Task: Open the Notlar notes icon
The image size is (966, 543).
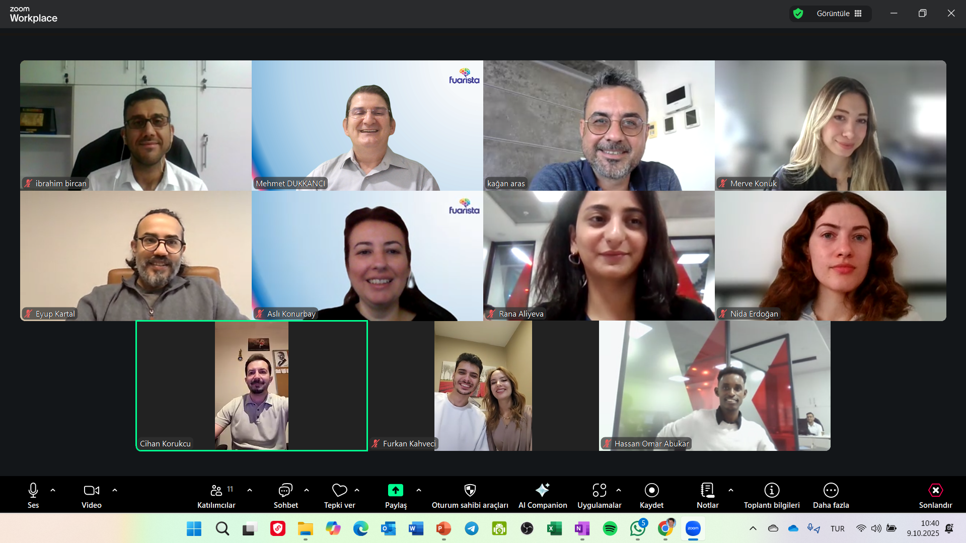Action: click(707, 491)
